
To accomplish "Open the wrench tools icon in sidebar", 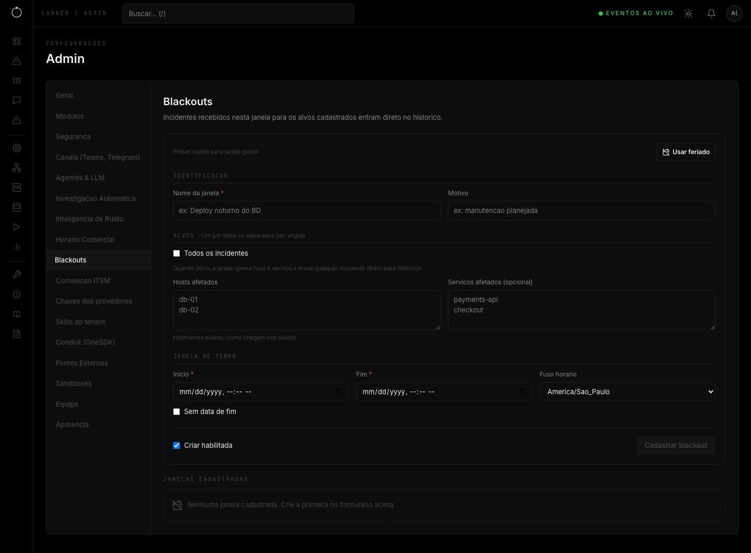I will coord(17,274).
